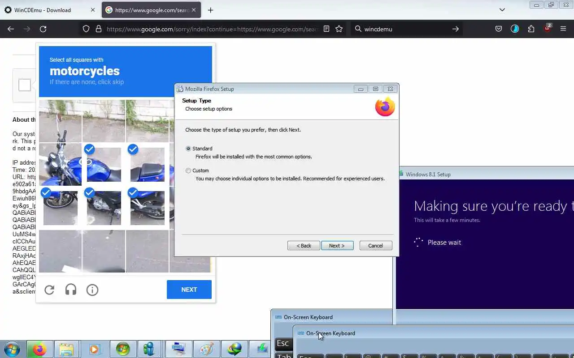Click the search magnifier icon

358,29
